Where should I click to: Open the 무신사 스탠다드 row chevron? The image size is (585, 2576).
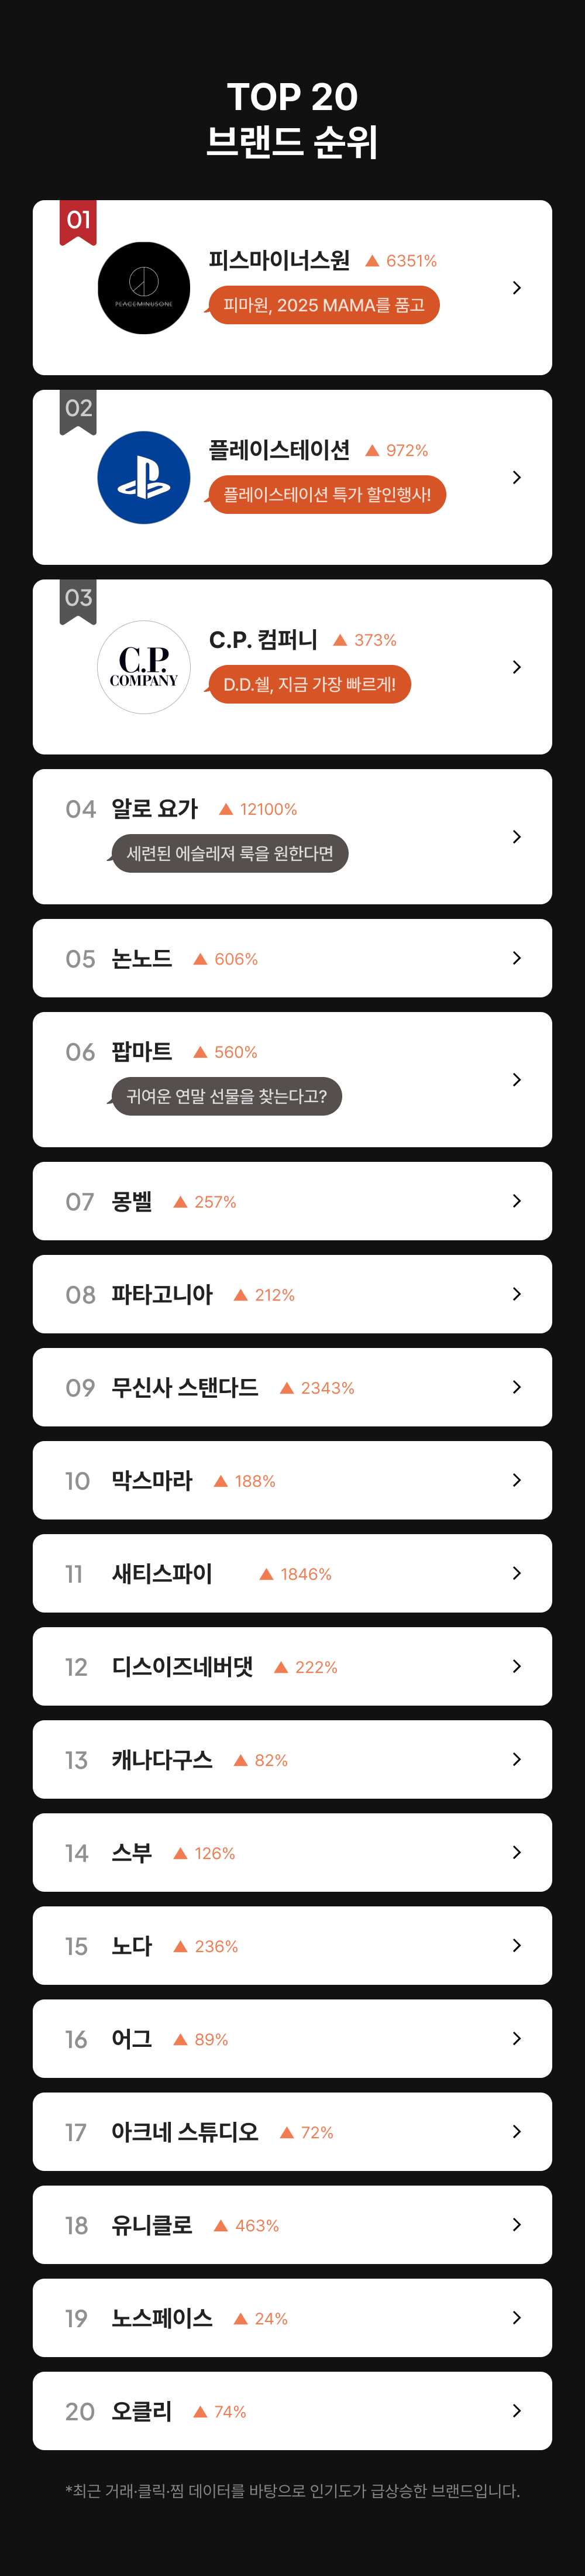(x=516, y=1387)
